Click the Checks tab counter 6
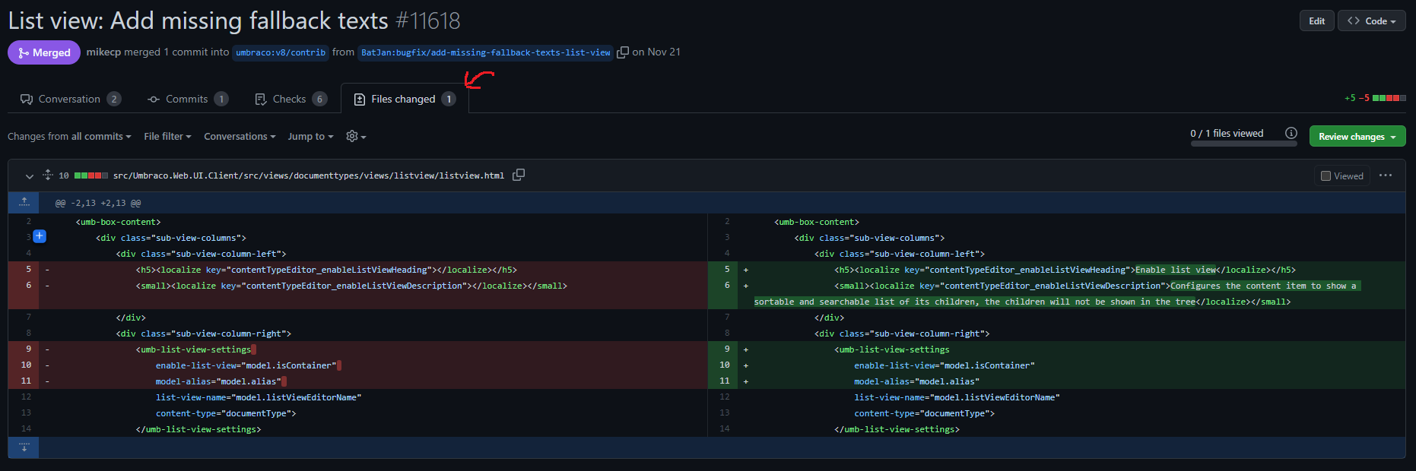Image resolution: width=1416 pixels, height=471 pixels. click(x=320, y=99)
